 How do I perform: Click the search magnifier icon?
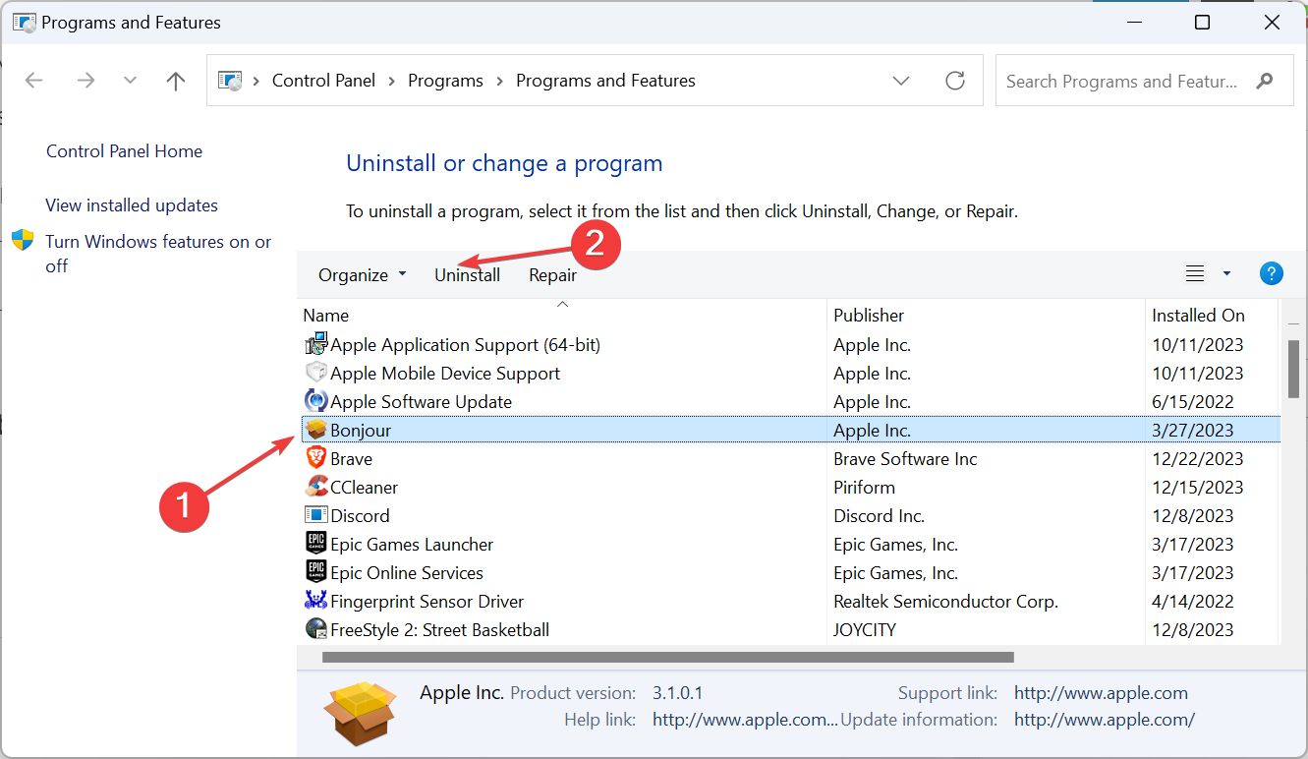point(1265,81)
